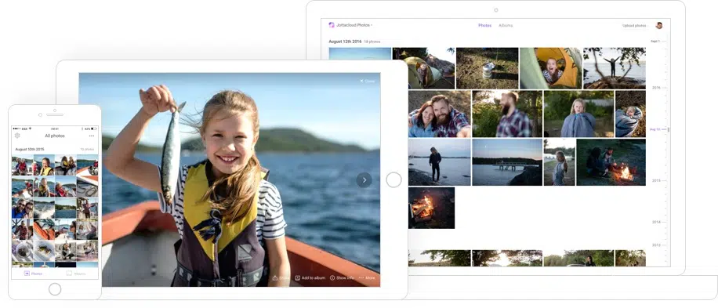This screenshot has height=308, width=718.
Task: Switch to the Albums tab on laptop
Action: coord(506,26)
